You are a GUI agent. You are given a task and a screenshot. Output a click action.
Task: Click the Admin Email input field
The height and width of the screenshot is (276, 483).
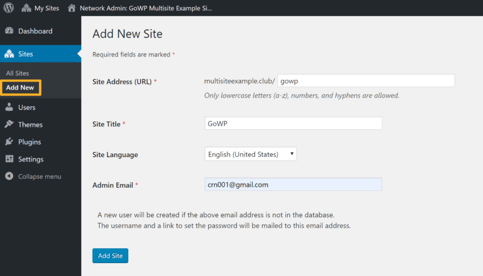pyautogui.click(x=293, y=184)
